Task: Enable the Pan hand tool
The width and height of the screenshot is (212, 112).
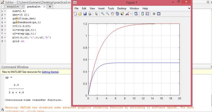Action: 112,14
